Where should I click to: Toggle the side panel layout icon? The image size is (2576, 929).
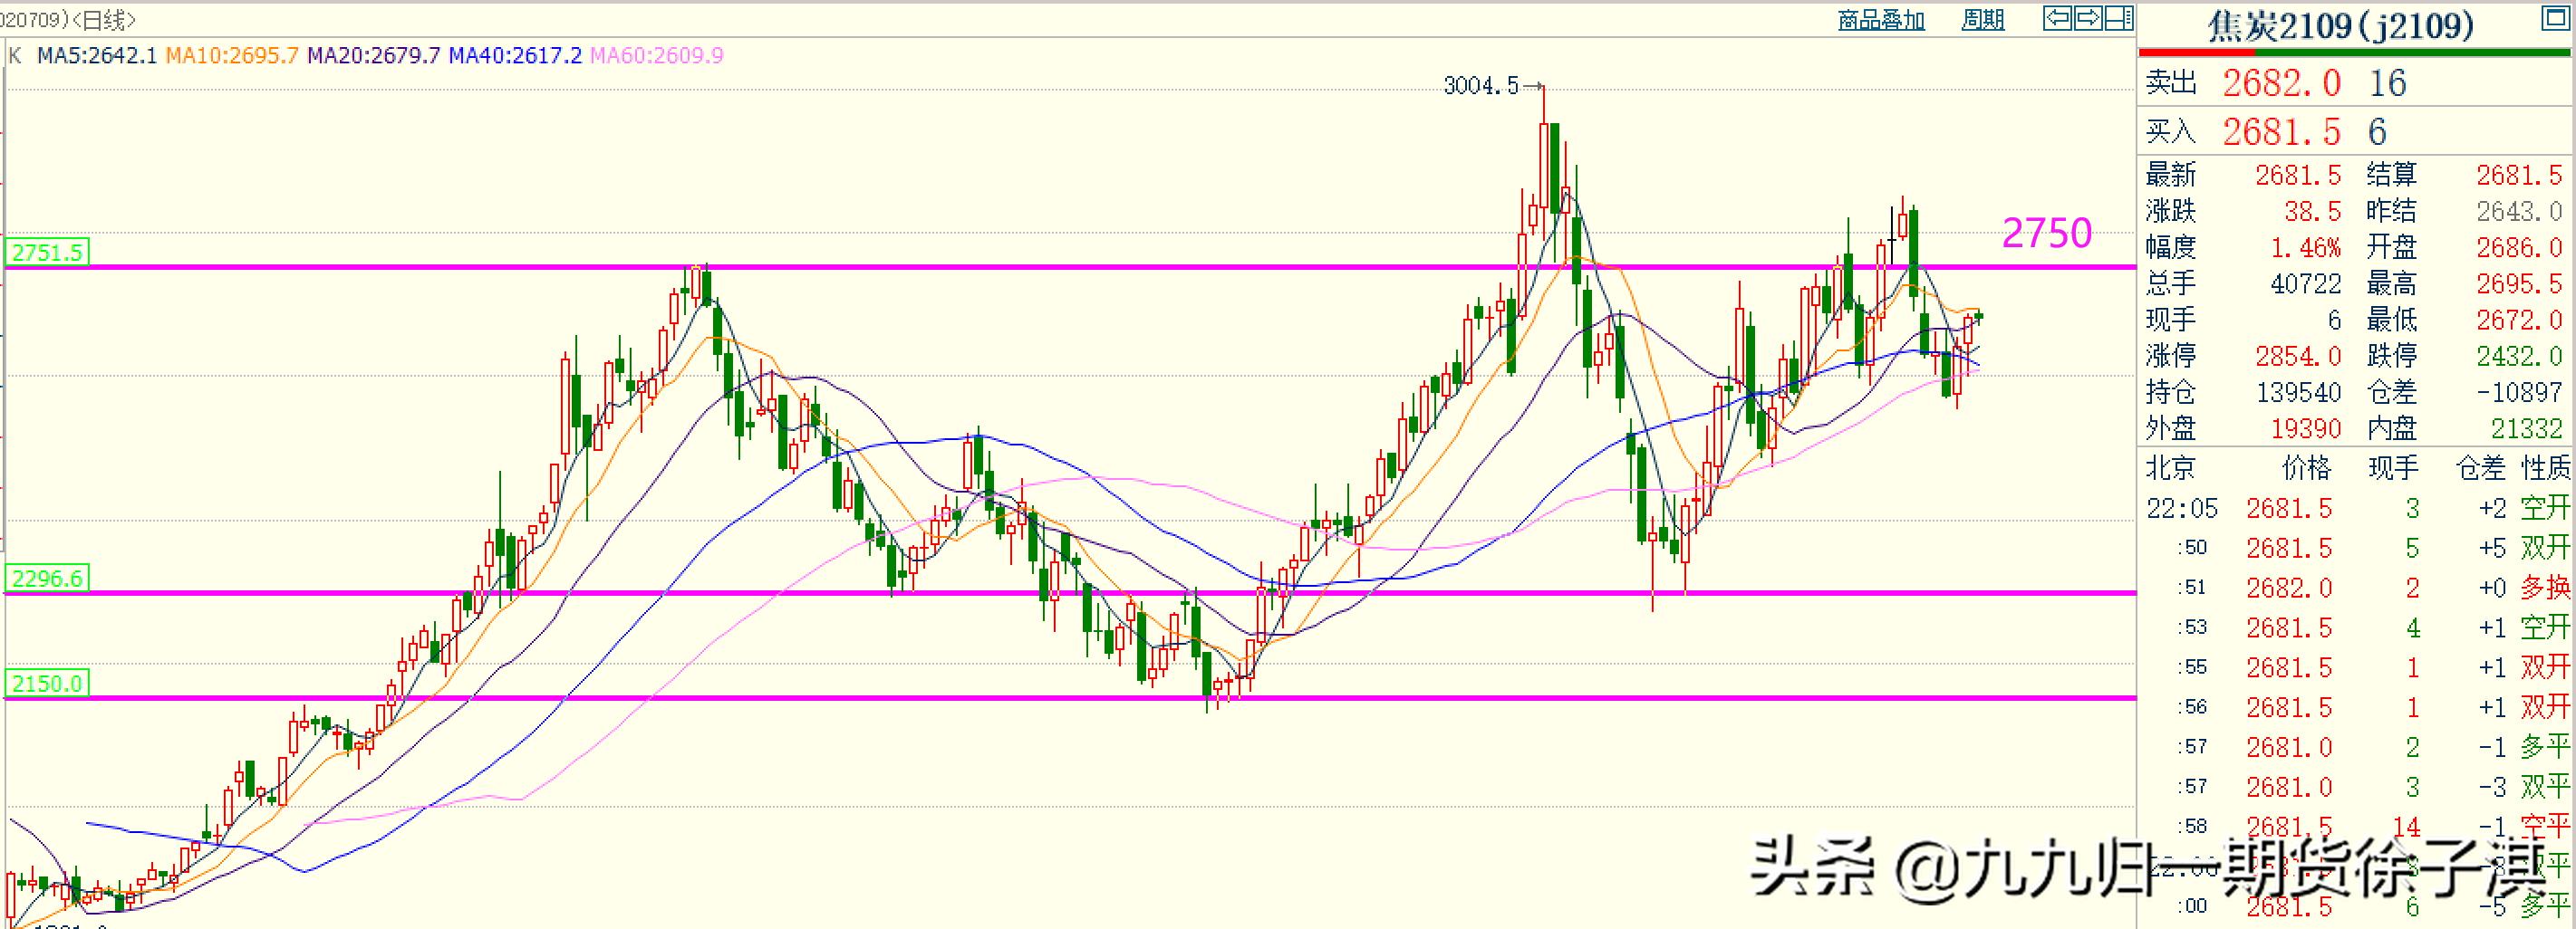(2119, 18)
